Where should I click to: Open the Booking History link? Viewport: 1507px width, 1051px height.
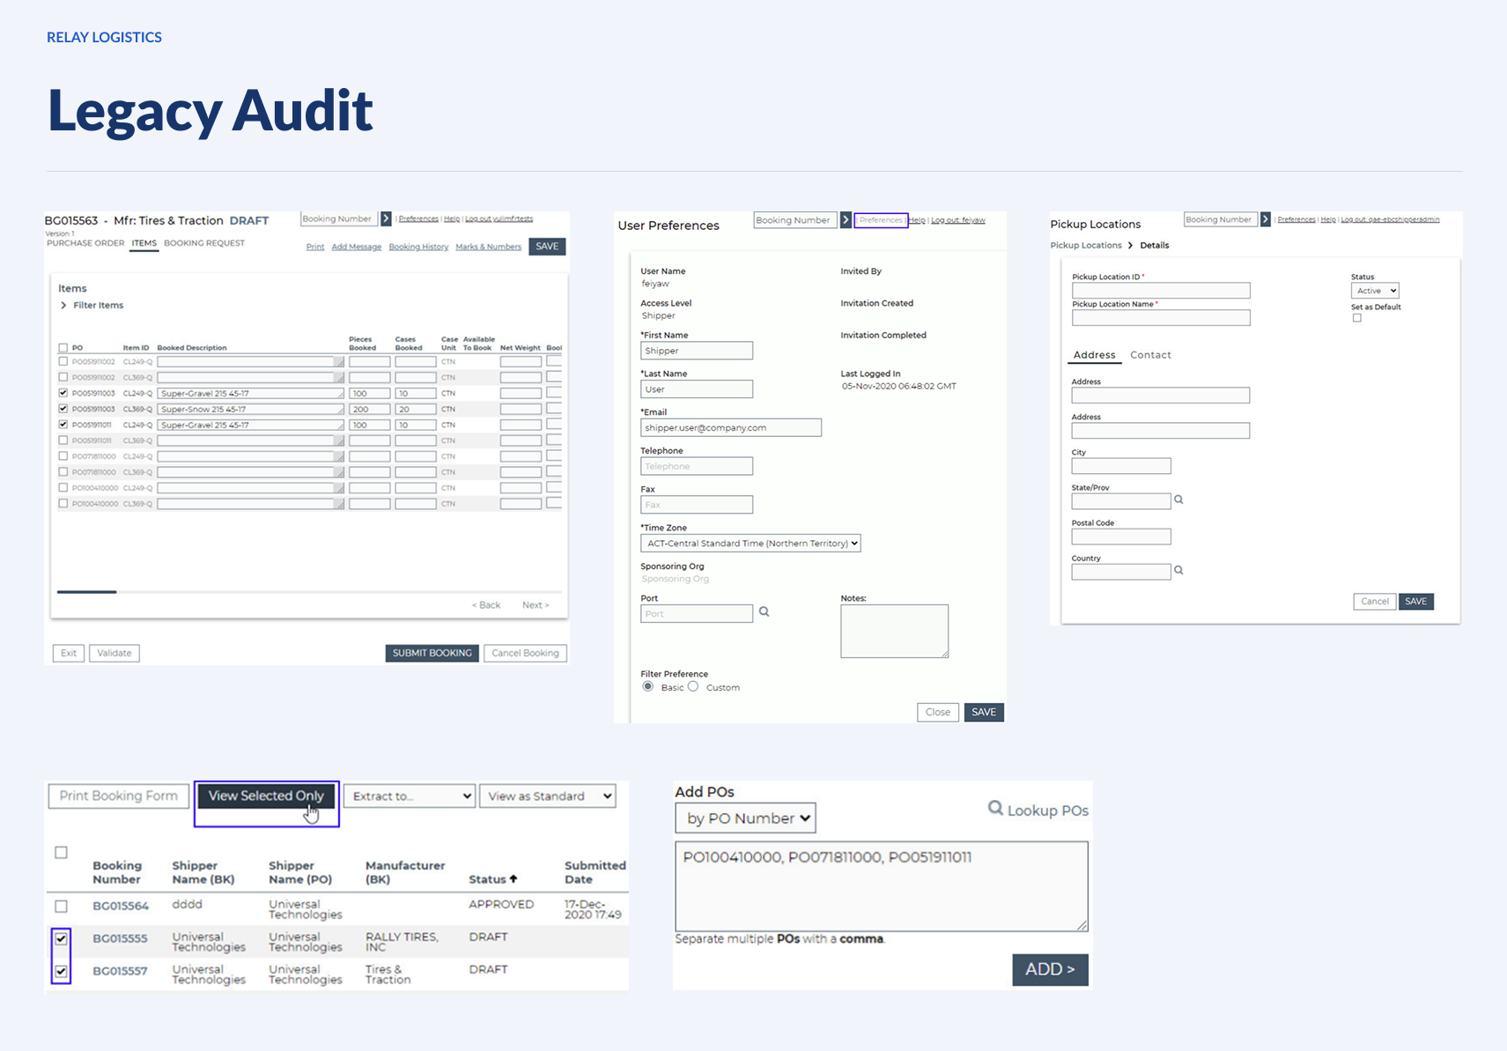pyautogui.click(x=418, y=247)
